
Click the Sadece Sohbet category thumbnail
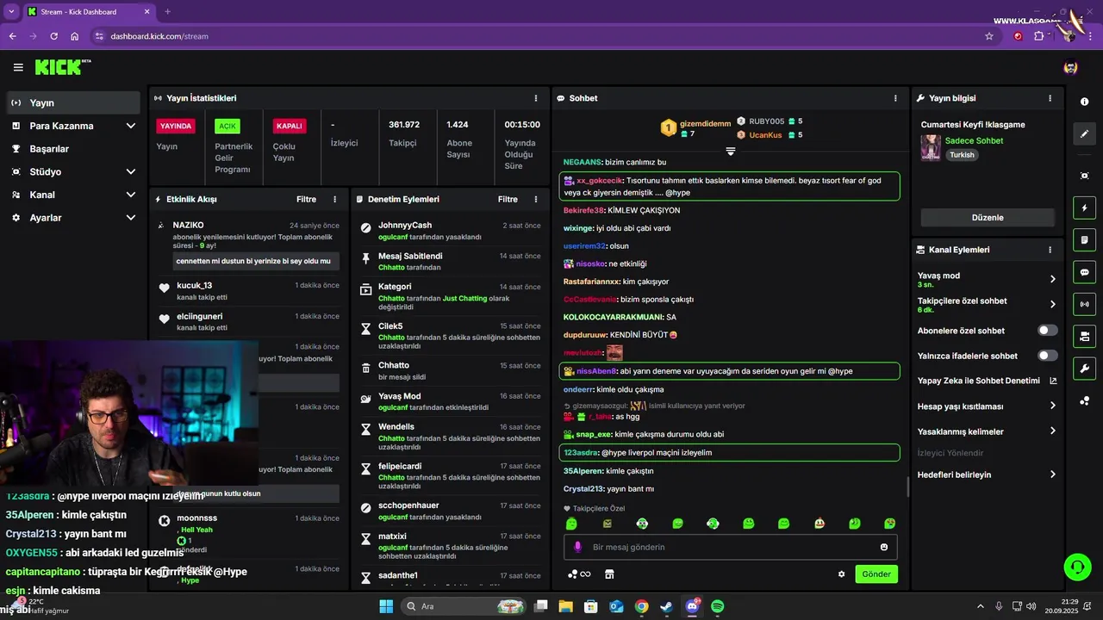point(931,147)
